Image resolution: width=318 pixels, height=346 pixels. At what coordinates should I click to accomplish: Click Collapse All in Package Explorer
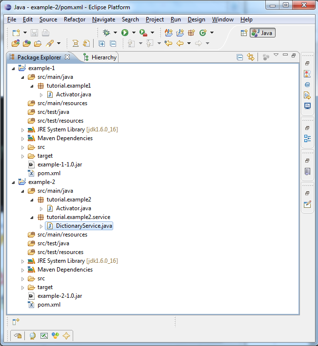click(240, 57)
